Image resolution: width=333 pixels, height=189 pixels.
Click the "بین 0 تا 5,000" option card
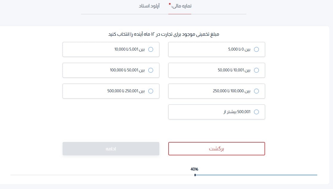point(217,49)
